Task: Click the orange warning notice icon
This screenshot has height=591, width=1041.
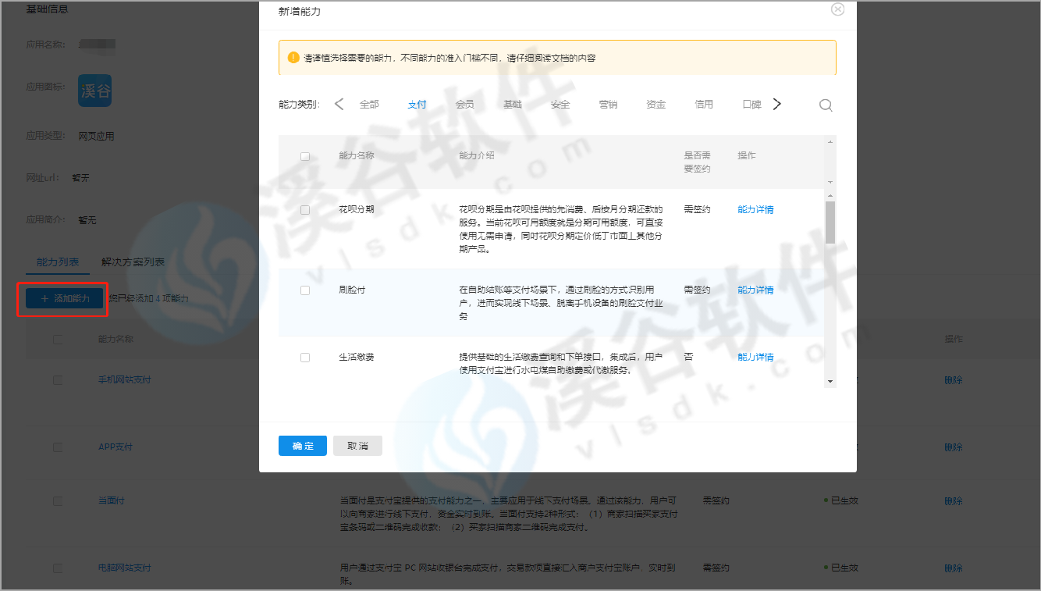Action: click(x=293, y=58)
